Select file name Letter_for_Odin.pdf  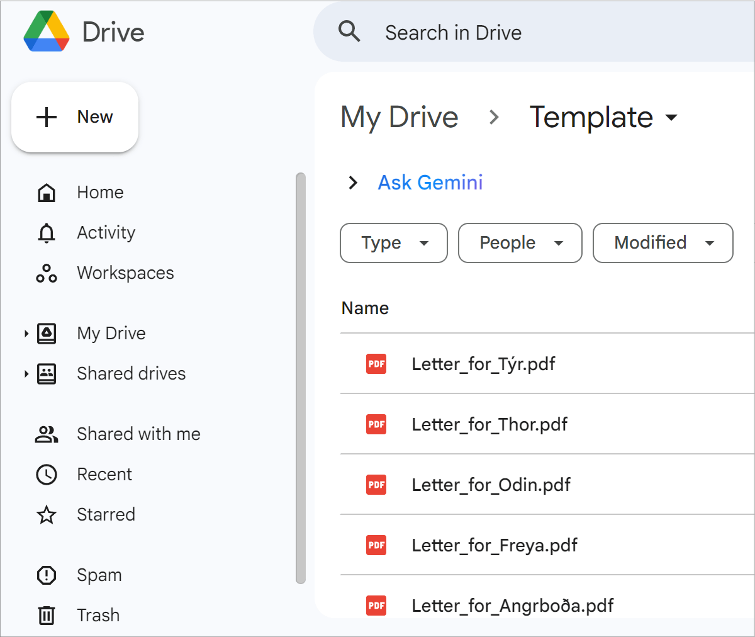[x=491, y=485]
